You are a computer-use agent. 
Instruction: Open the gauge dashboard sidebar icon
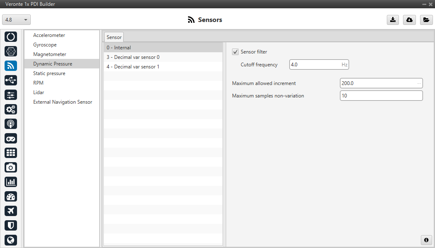pos(11,197)
